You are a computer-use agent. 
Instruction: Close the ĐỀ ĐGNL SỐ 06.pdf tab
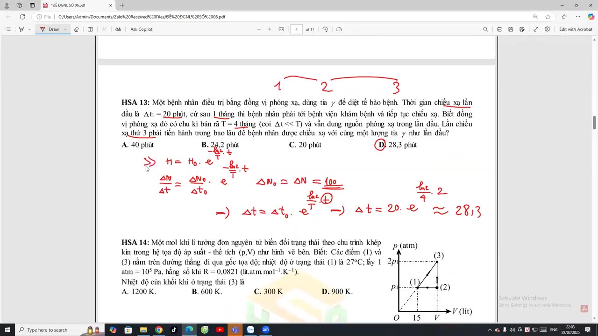click(x=111, y=5)
